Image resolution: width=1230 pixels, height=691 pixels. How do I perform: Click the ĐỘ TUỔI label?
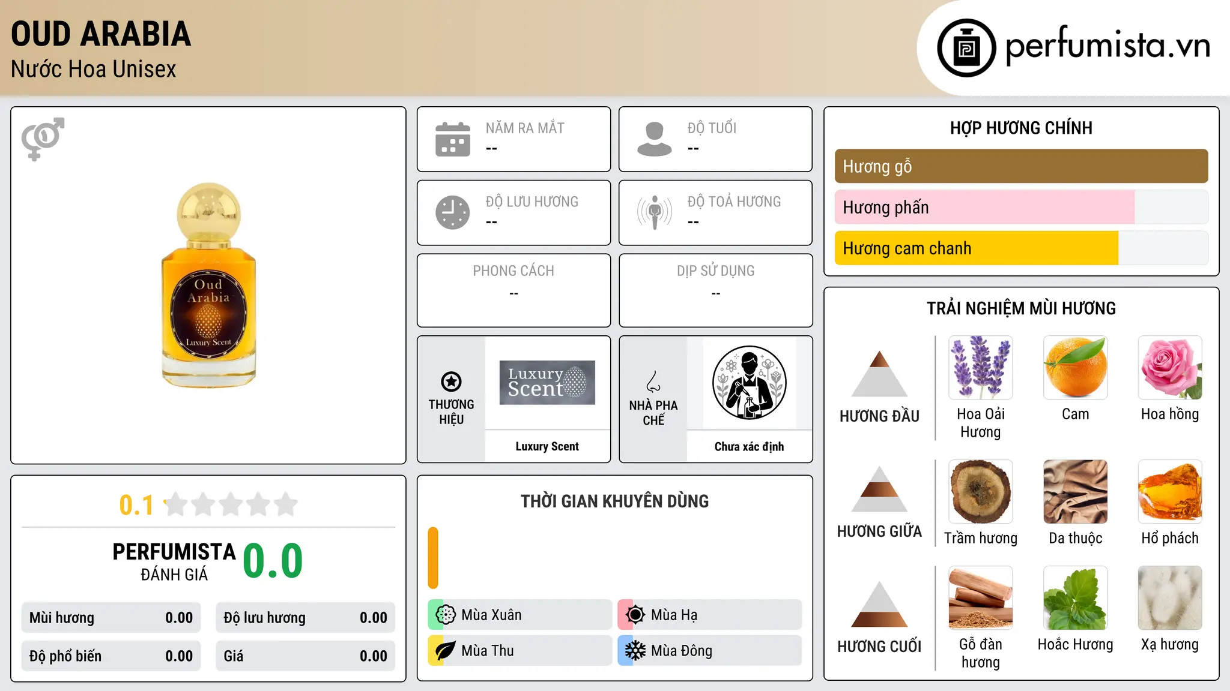712,128
